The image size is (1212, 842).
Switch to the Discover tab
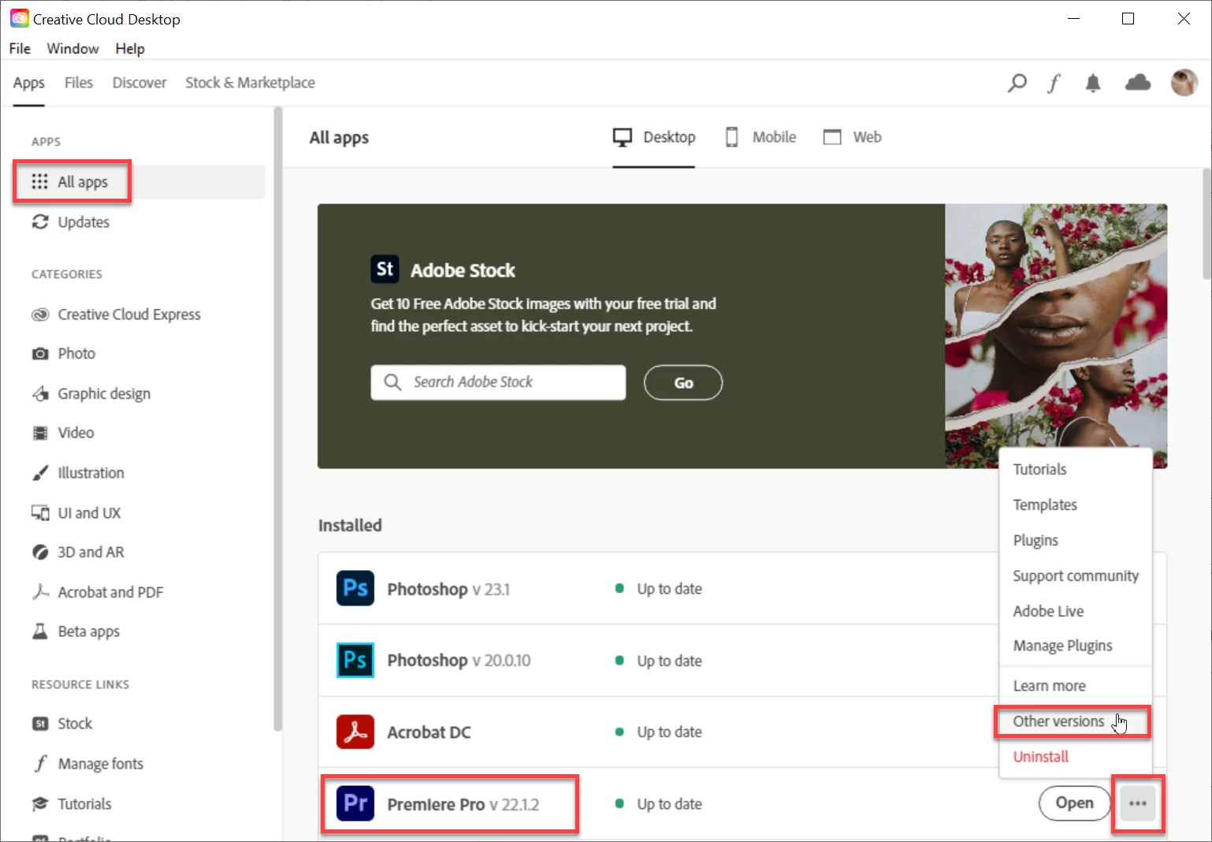coord(139,83)
